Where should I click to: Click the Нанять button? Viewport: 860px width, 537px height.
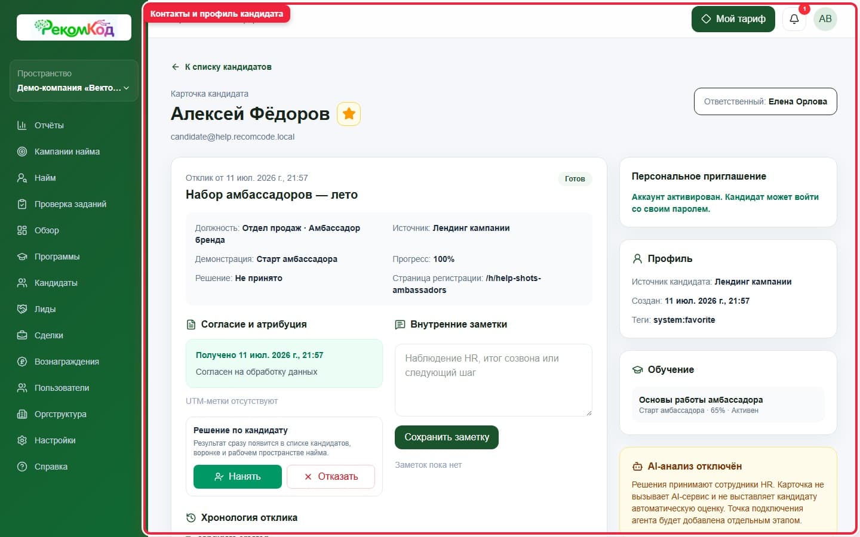(x=237, y=477)
